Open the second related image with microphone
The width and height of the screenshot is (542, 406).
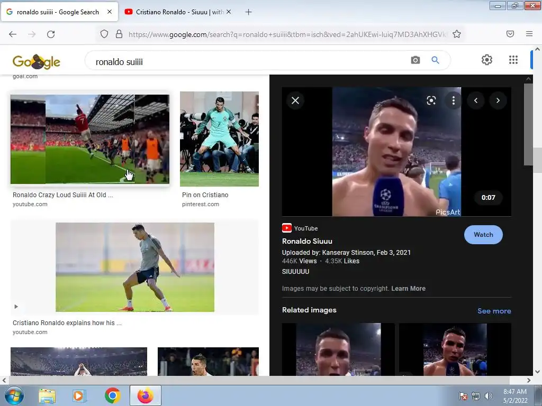click(x=455, y=349)
